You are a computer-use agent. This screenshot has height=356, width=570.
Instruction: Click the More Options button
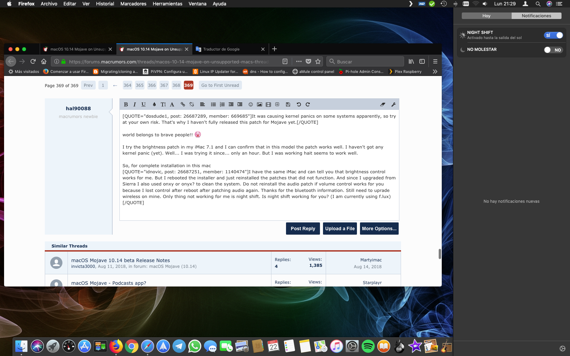pos(379,229)
